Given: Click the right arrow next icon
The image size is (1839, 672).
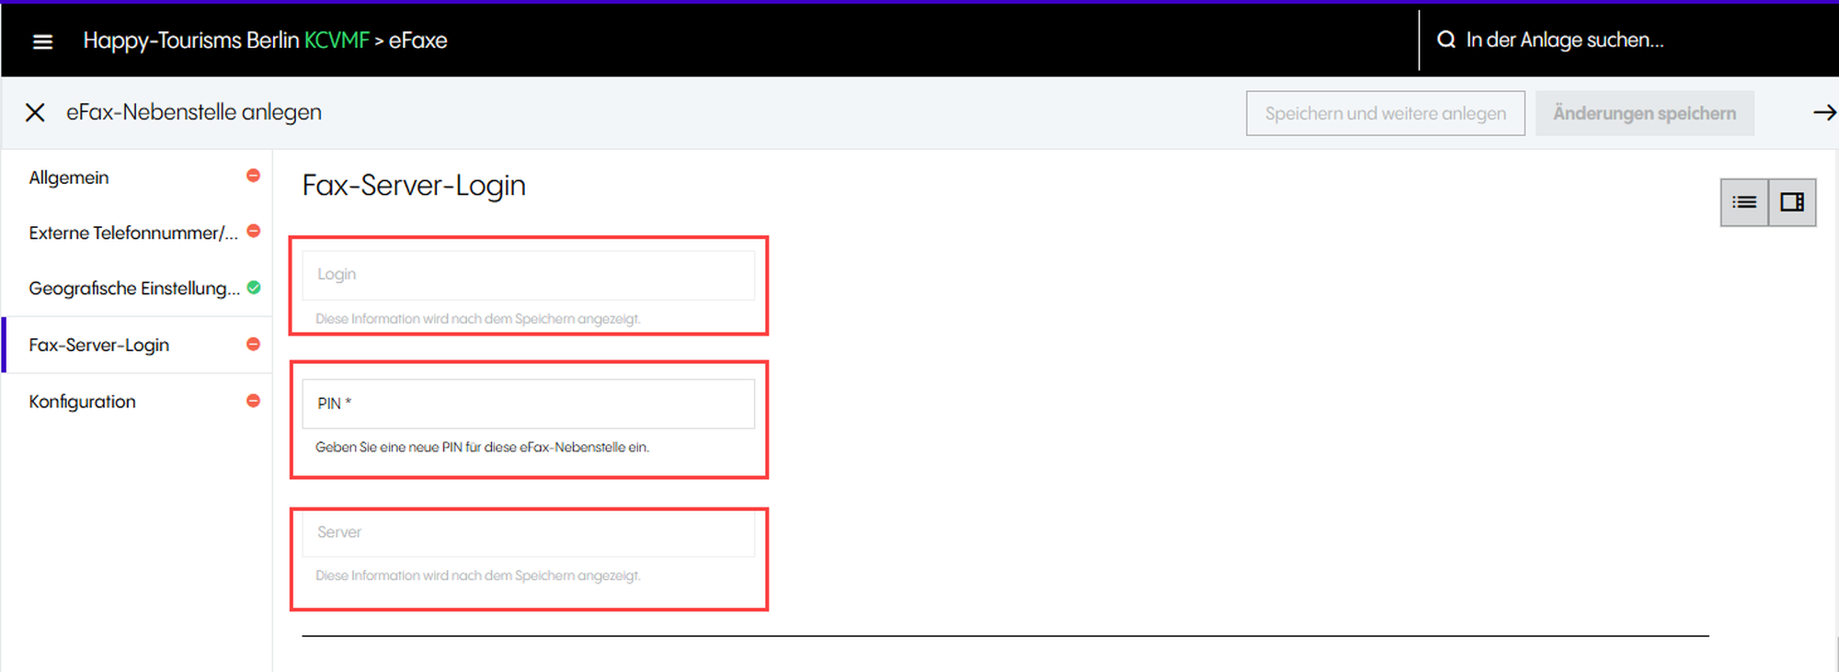Looking at the screenshot, I should point(1823,113).
